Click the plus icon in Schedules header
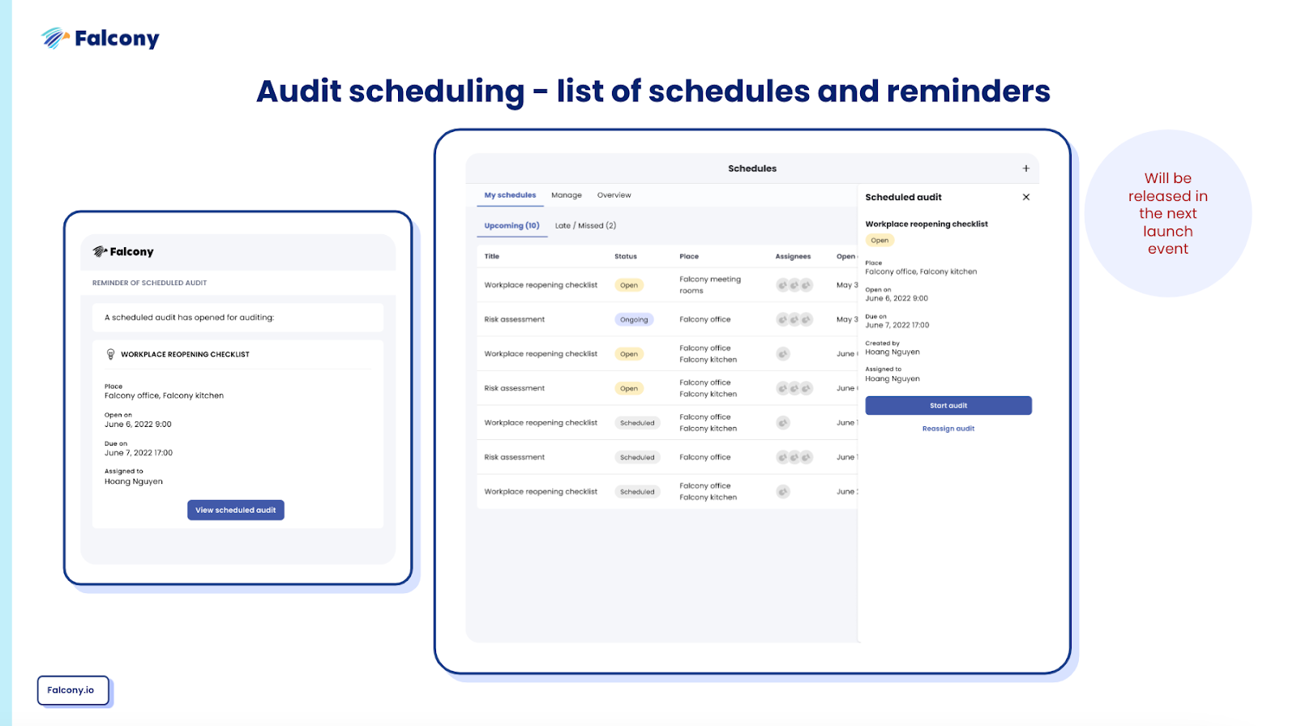 [x=1025, y=169]
